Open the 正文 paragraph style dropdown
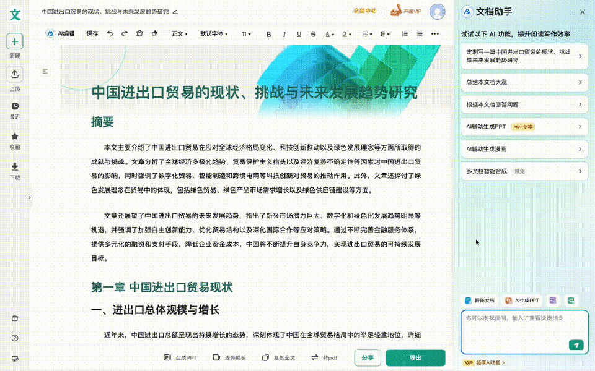The height and width of the screenshot is (371, 595). tap(180, 33)
